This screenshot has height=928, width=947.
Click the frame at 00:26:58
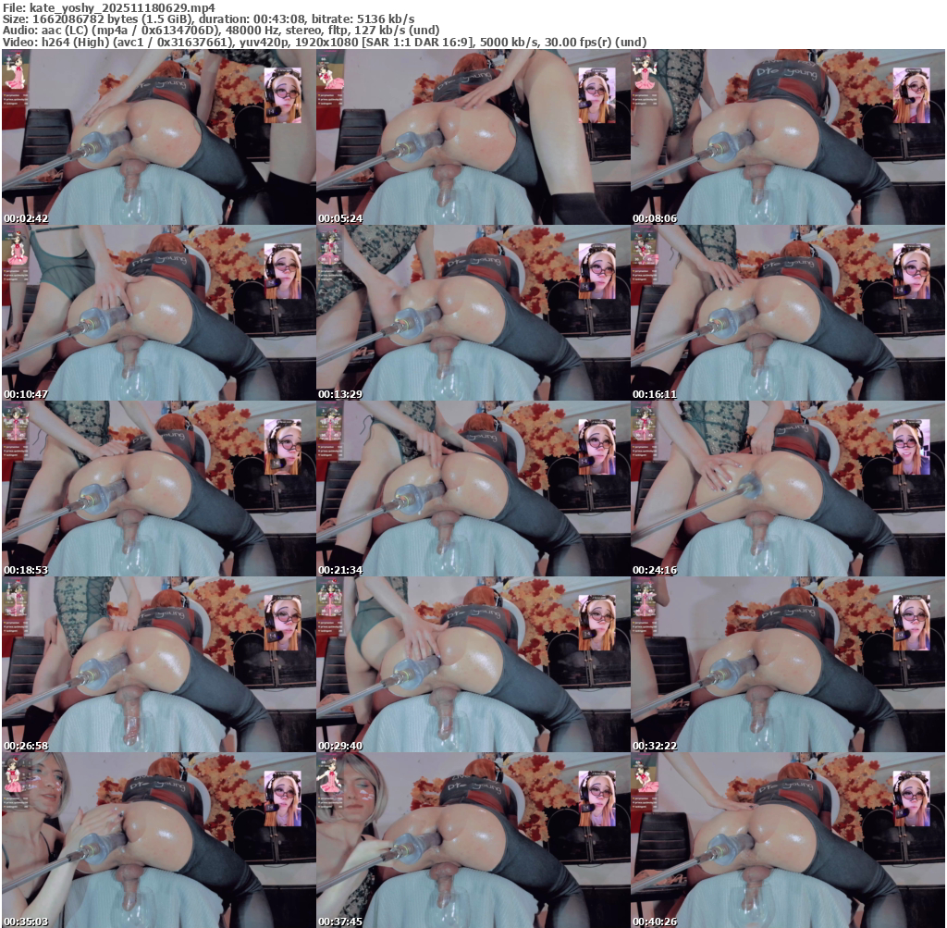[158, 664]
